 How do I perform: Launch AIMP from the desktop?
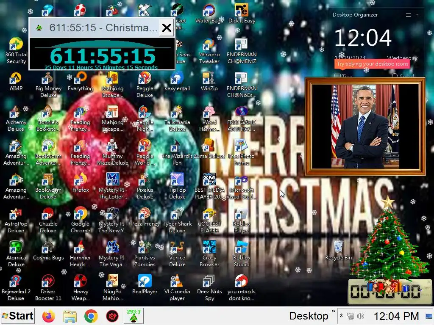tap(16, 82)
